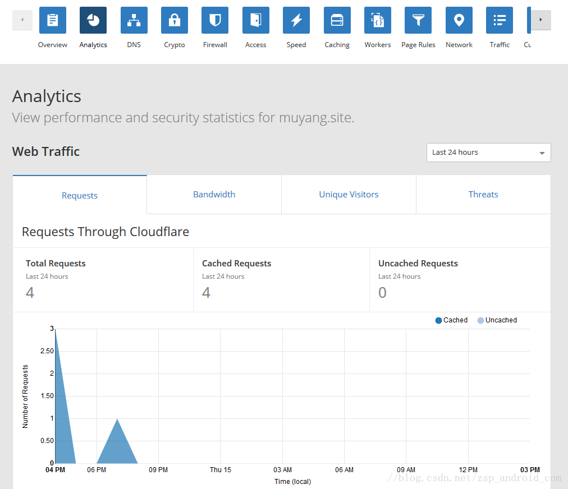568x489 pixels.
Task: Open the Last 24 hours time range dropdown
Action: pyautogui.click(x=489, y=153)
